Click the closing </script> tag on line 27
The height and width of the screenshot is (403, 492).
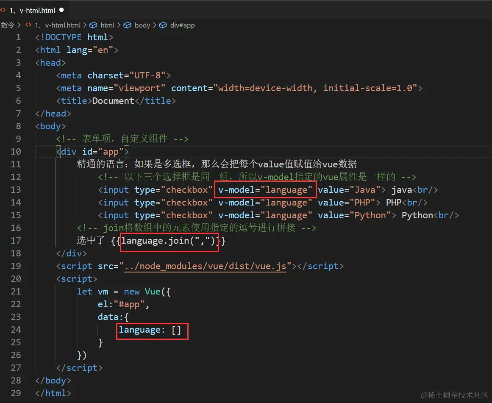click(x=79, y=367)
